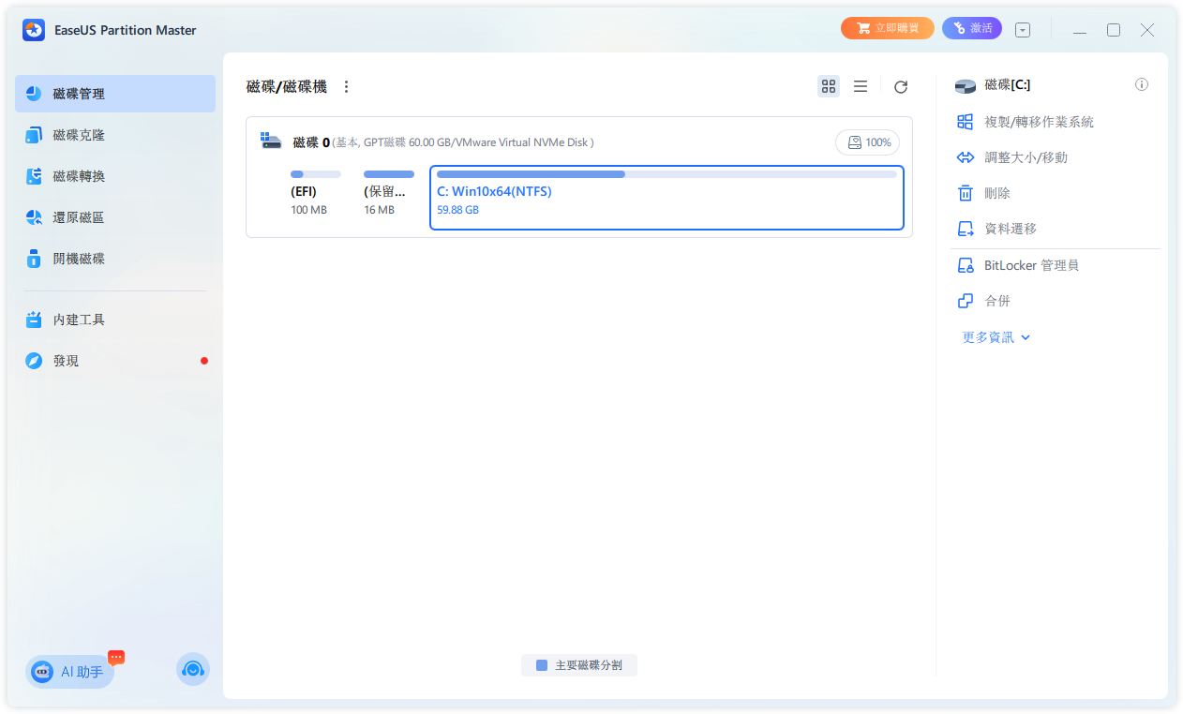Open the three-dot menu beside 磁碟/磁碟機
Image resolution: width=1183 pixels, height=714 pixels.
(x=346, y=85)
